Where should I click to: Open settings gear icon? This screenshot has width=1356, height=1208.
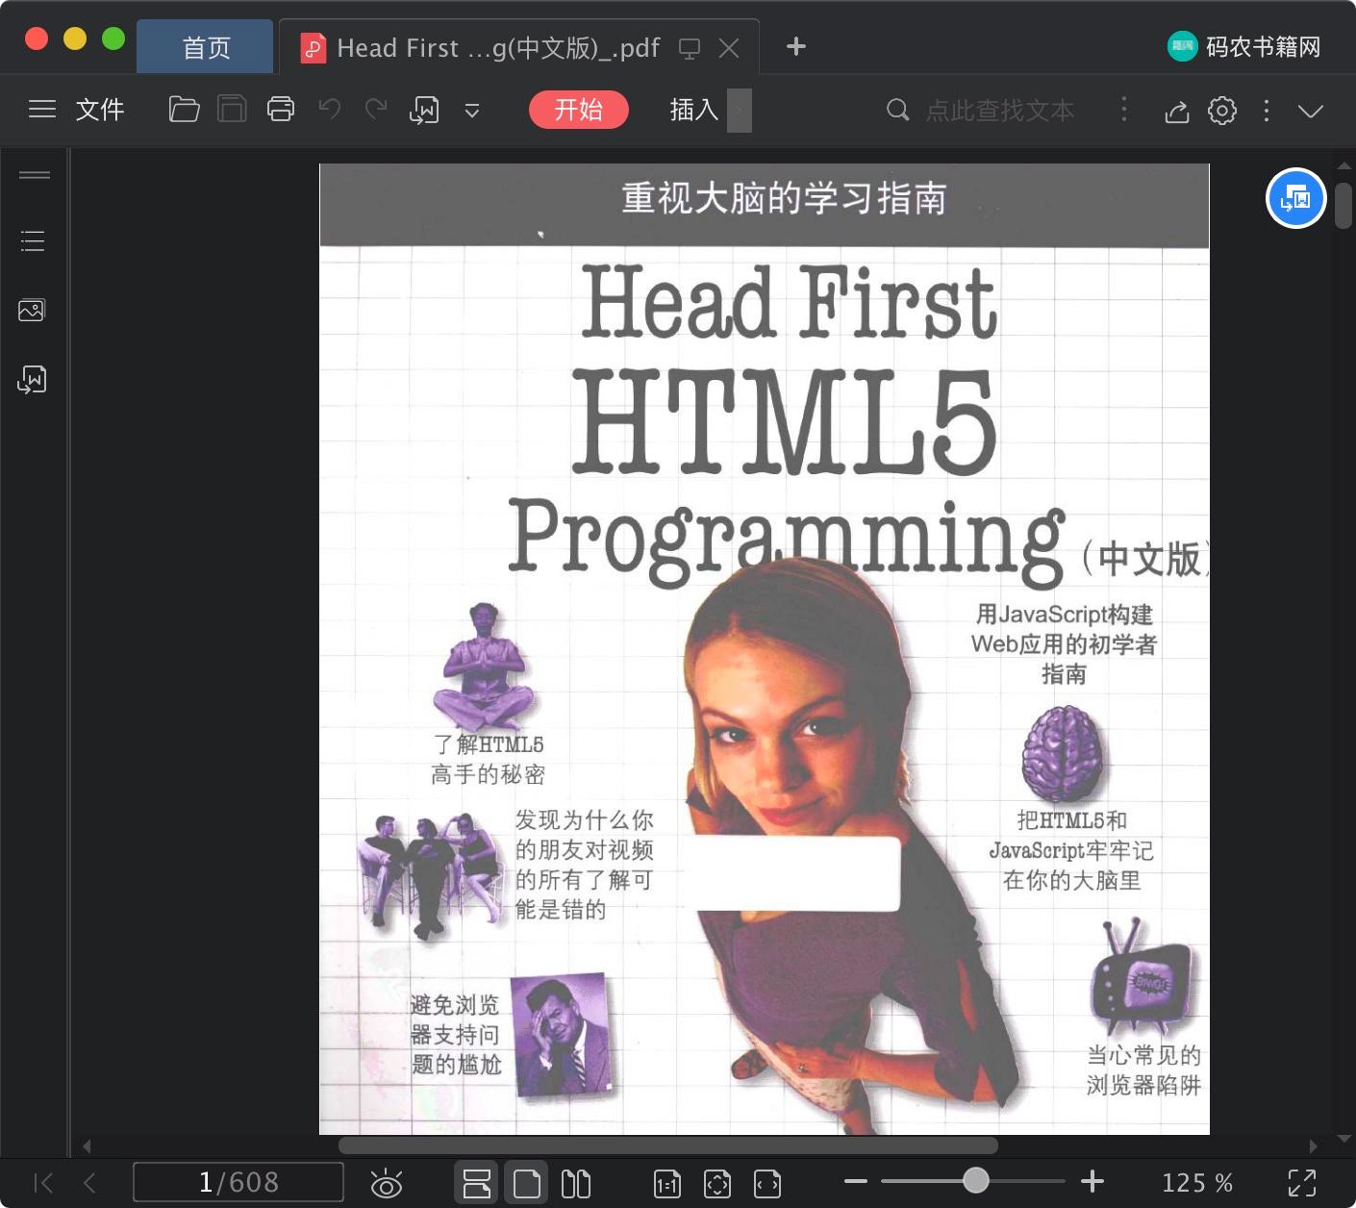[1222, 111]
